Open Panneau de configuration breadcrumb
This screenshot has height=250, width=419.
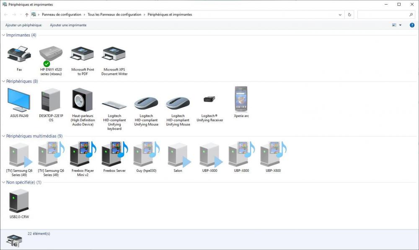tap(62, 15)
